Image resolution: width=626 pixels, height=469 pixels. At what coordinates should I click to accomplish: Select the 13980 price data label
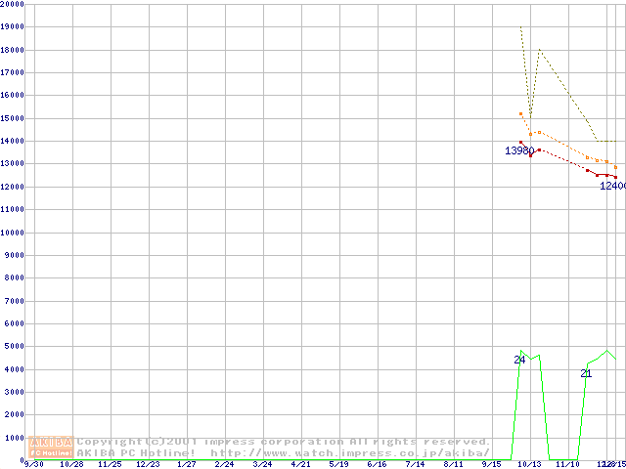pos(519,151)
